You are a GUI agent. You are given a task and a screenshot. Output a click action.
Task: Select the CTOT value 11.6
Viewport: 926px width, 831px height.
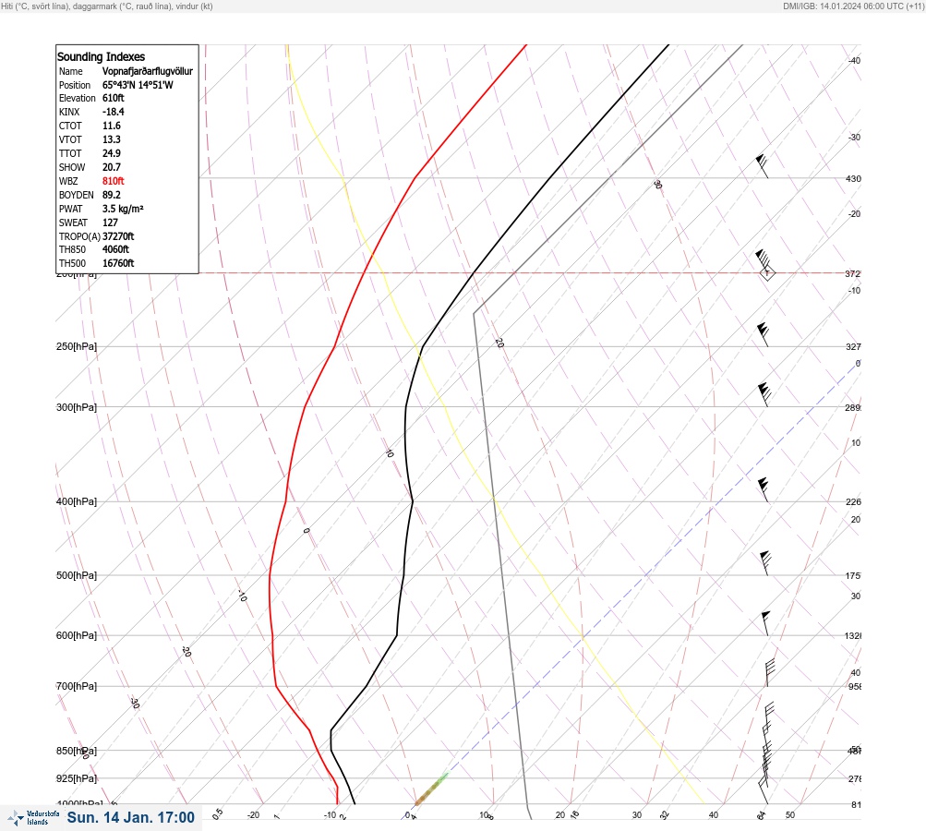click(x=112, y=126)
